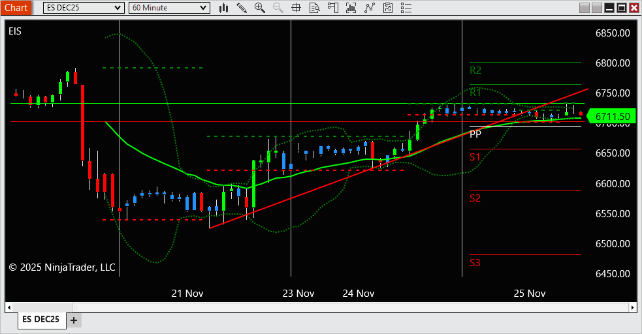Viewport: 642px width, 334px height.
Task: Click the EIS indicator label
Action: click(x=15, y=31)
